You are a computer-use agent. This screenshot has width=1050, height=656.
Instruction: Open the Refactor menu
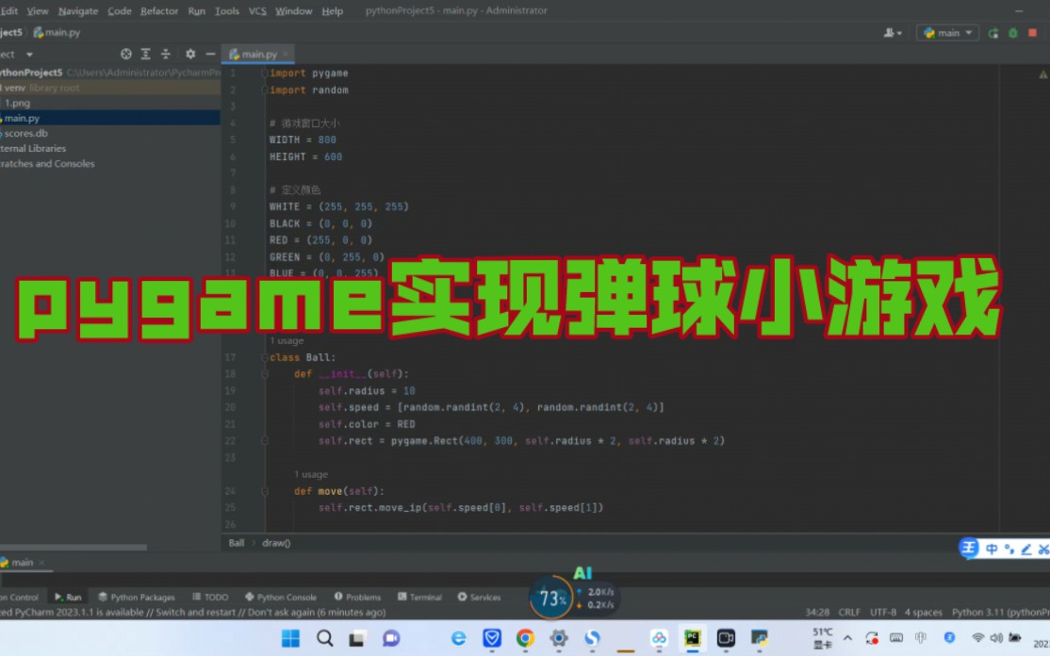159,10
